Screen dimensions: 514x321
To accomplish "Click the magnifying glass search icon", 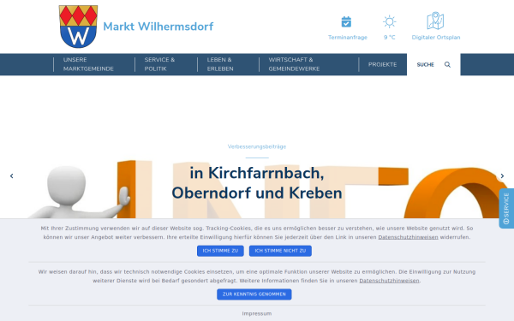I will (447, 64).
